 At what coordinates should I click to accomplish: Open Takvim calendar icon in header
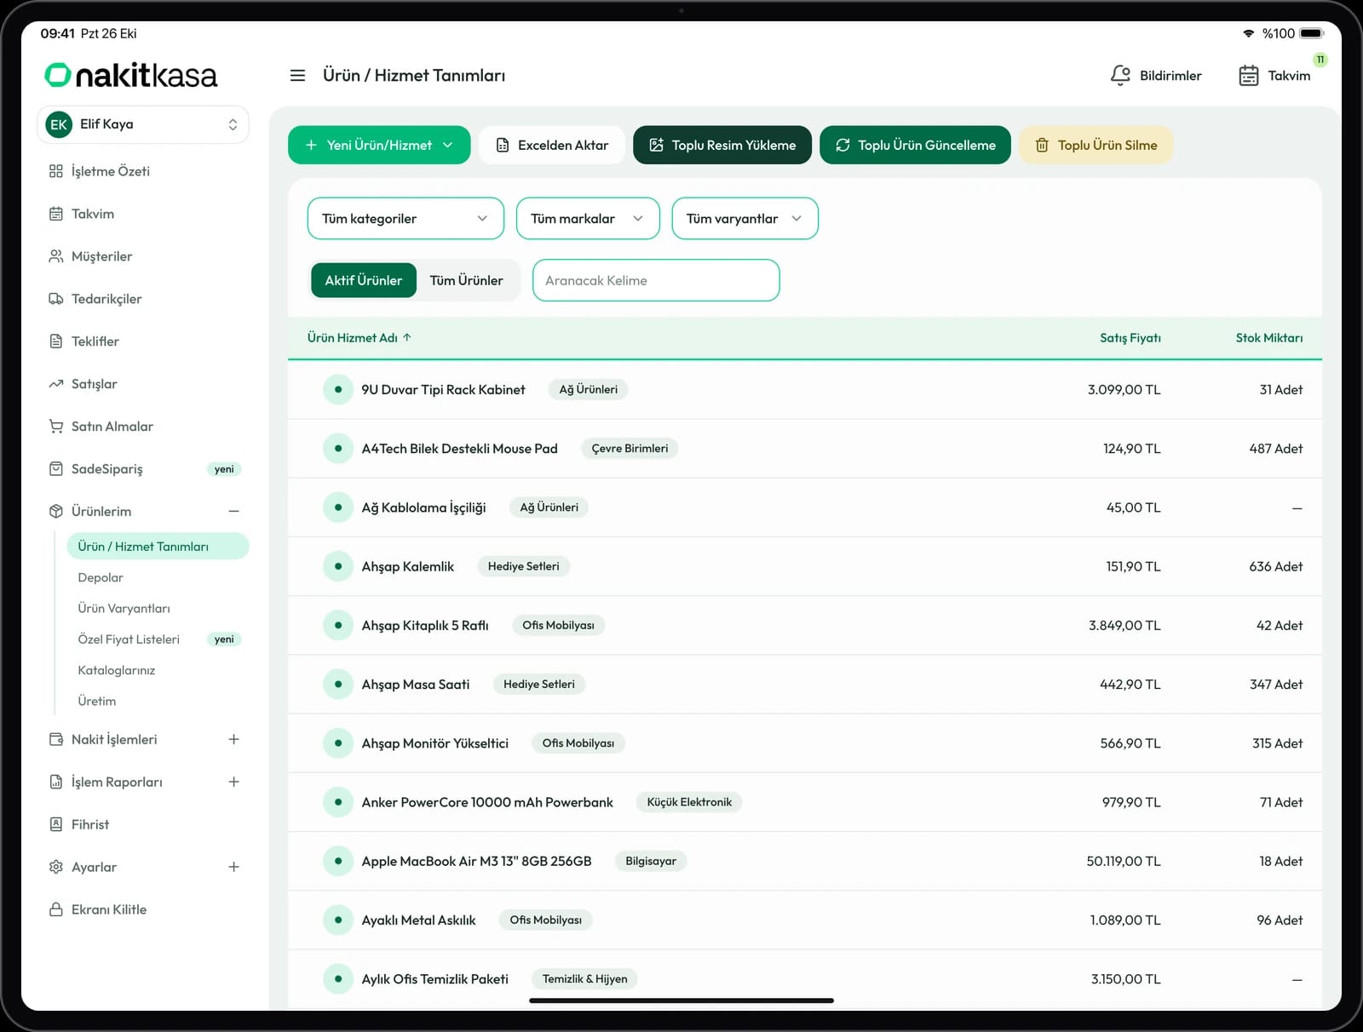click(x=1248, y=76)
